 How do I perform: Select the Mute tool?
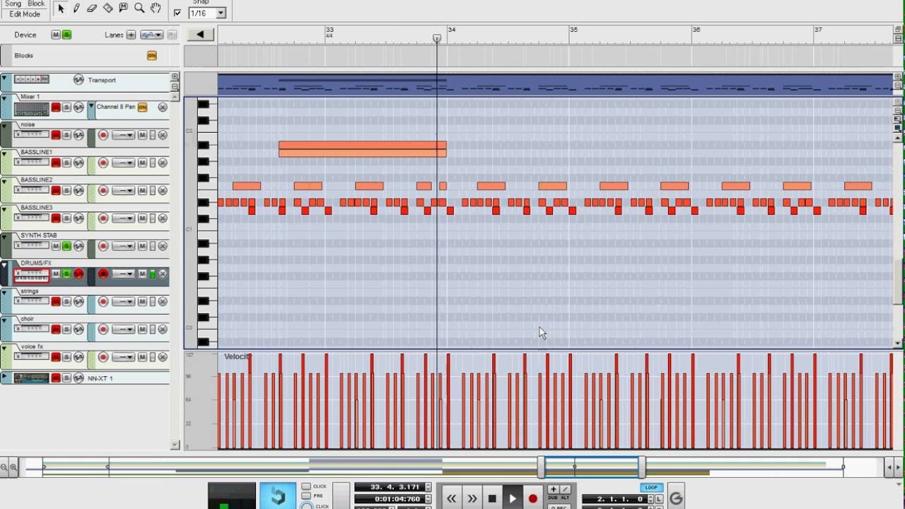pyautogui.click(x=123, y=8)
